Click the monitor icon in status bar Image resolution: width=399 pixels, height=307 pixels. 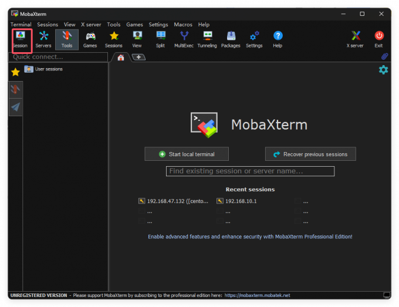387,295
